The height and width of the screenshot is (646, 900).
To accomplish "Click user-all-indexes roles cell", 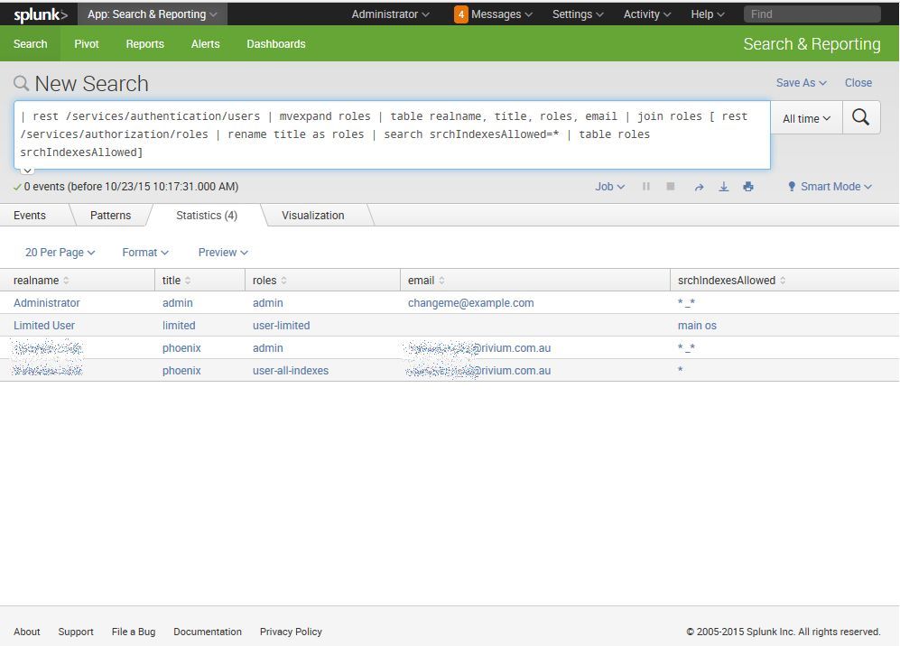I will pos(291,371).
